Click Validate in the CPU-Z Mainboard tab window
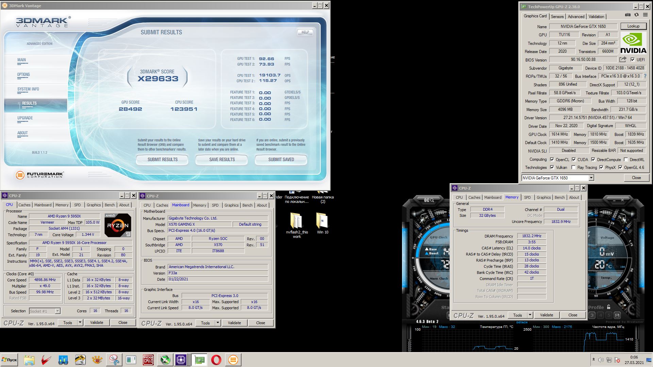The height and width of the screenshot is (367, 653). pos(234,323)
